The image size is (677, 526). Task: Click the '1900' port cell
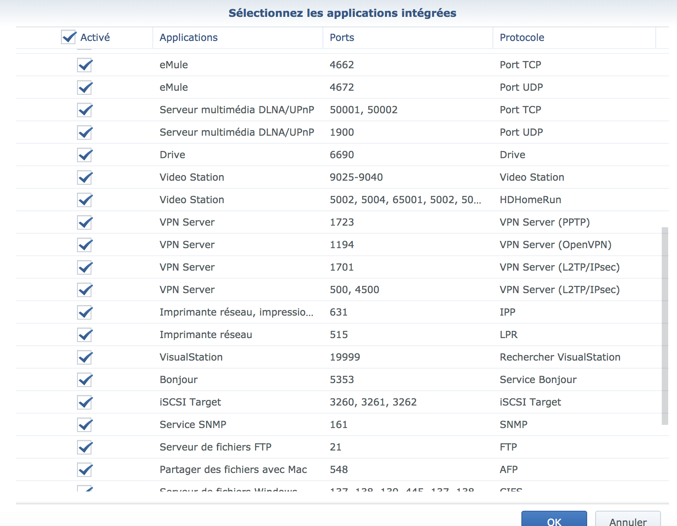[342, 133]
